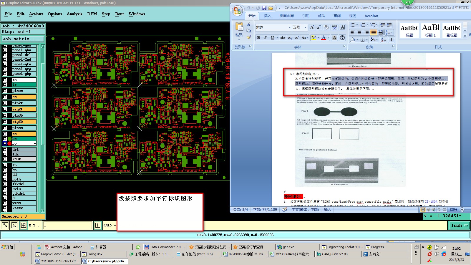Viewport: 471px width, 265px height.
Task: Click the 开始 Start button on taskbar
Action: pyautogui.click(x=7, y=247)
